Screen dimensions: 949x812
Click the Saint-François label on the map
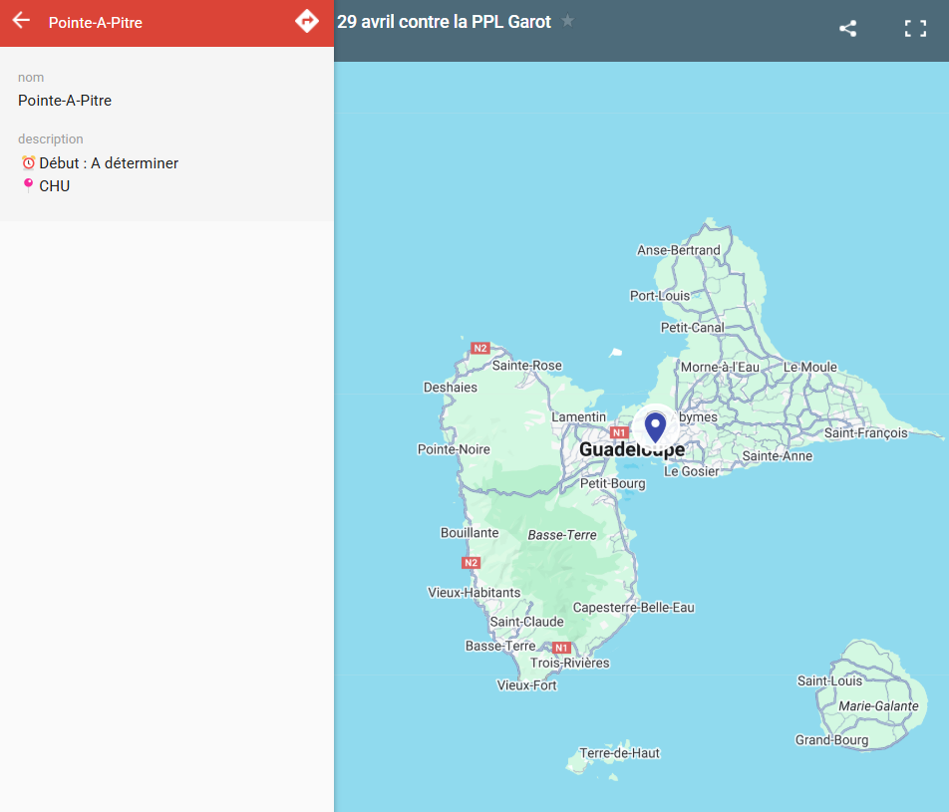pyautogui.click(x=865, y=432)
